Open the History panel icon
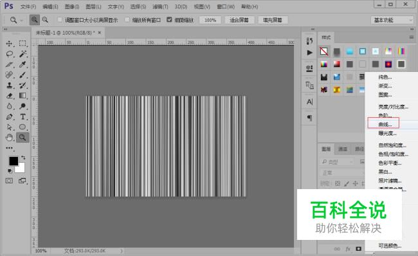This screenshot has height=256, width=418. pyautogui.click(x=309, y=41)
